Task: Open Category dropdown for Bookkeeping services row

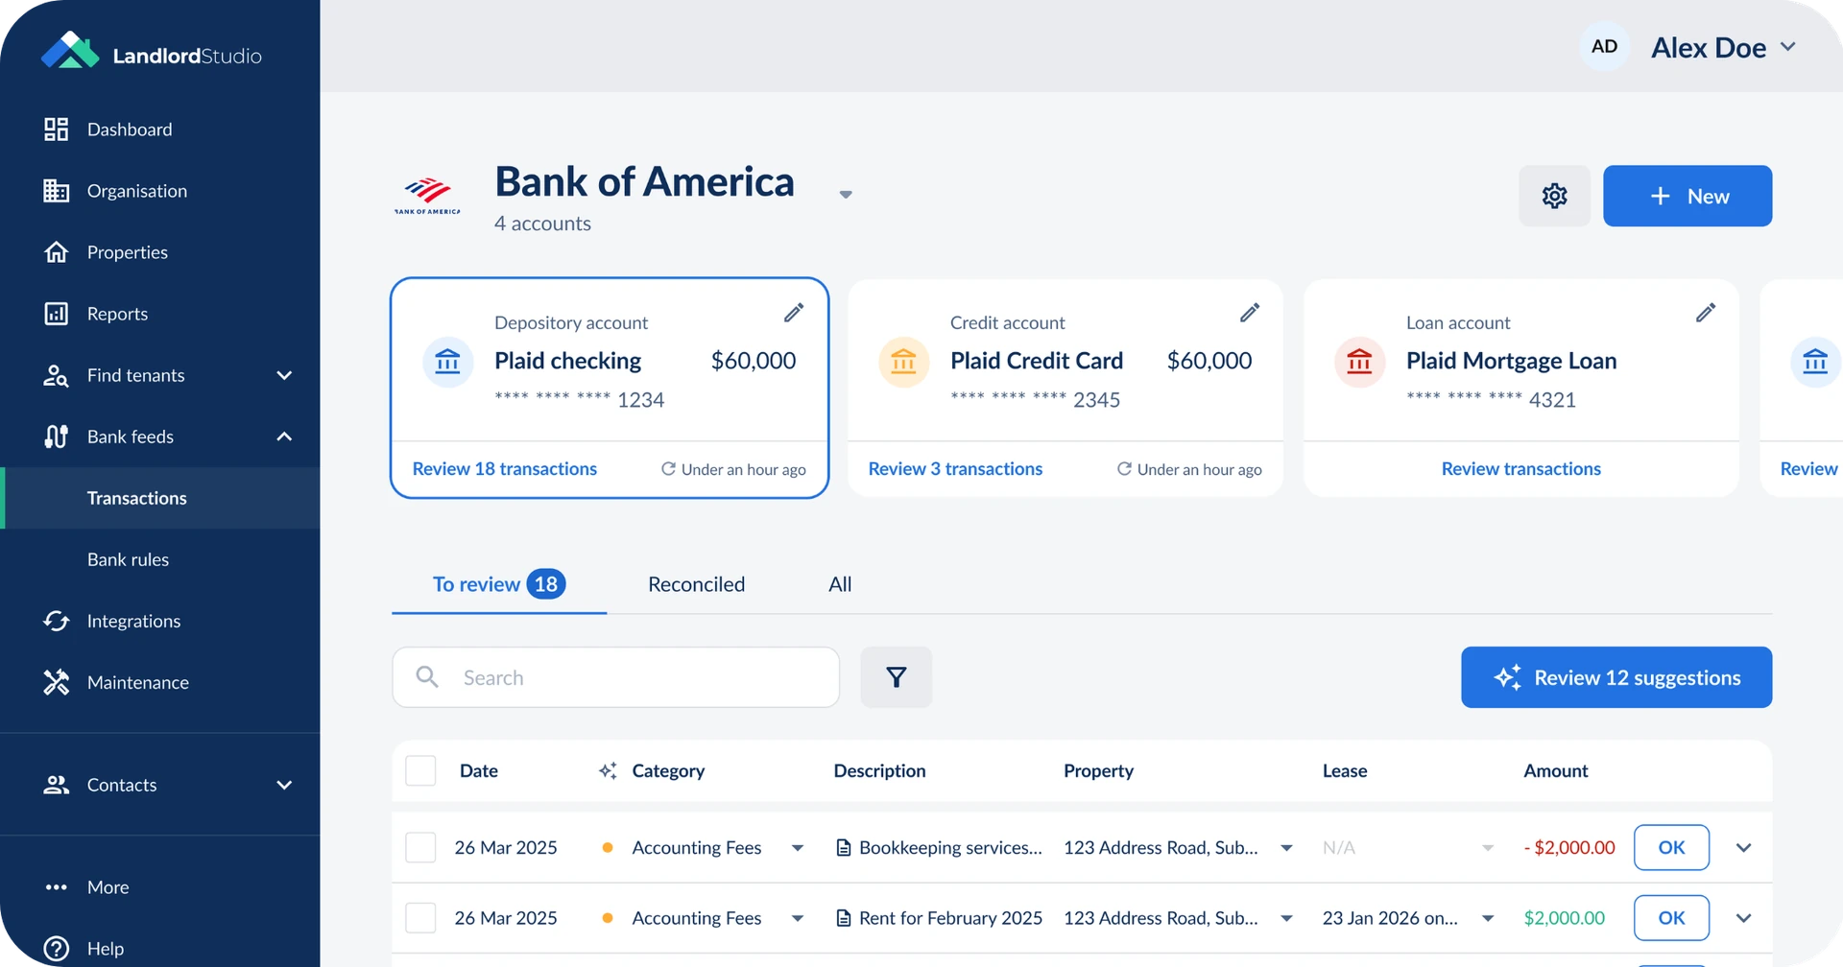Action: [798, 848]
